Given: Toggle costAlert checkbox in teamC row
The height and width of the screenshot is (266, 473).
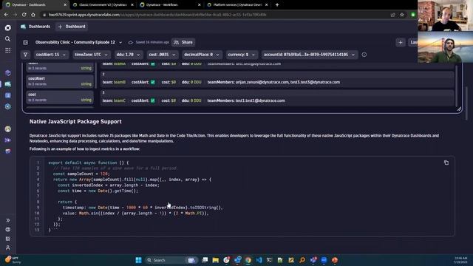Looking at the screenshot, I should point(153,100).
